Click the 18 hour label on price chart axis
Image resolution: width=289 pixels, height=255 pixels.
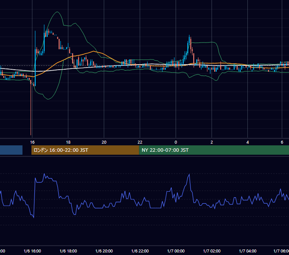coord(68,142)
